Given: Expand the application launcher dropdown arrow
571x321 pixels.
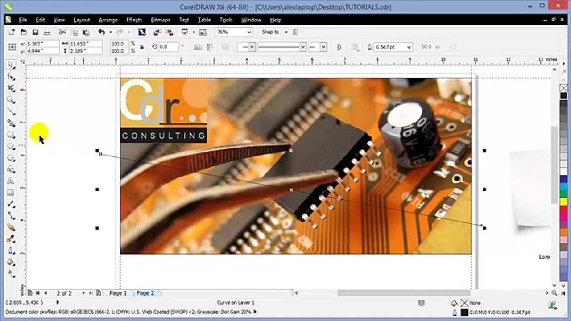Looking at the screenshot, I should click(194, 32).
